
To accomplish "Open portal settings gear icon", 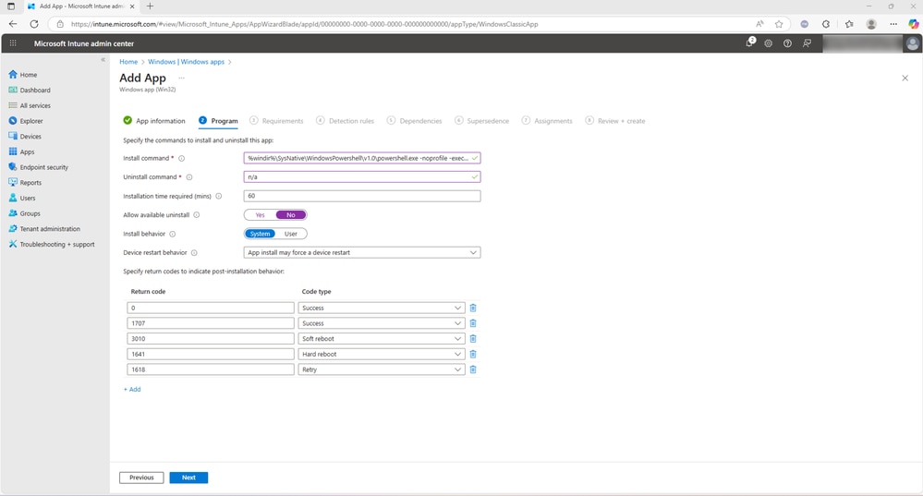I will coord(768,43).
